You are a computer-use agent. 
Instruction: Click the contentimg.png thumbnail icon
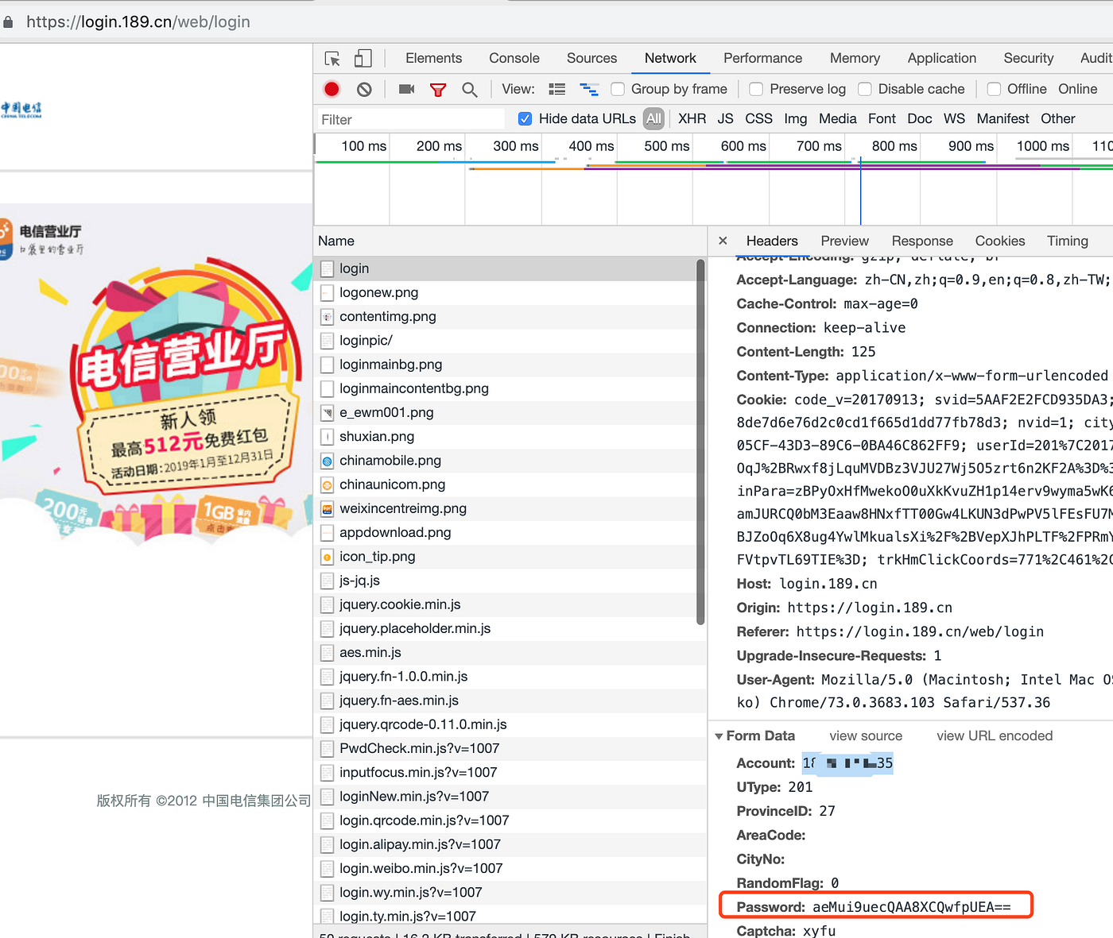pos(327,316)
